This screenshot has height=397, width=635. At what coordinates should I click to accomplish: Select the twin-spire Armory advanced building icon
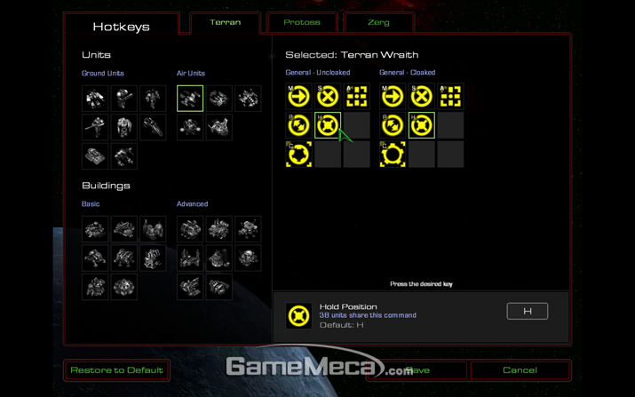point(190,258)
